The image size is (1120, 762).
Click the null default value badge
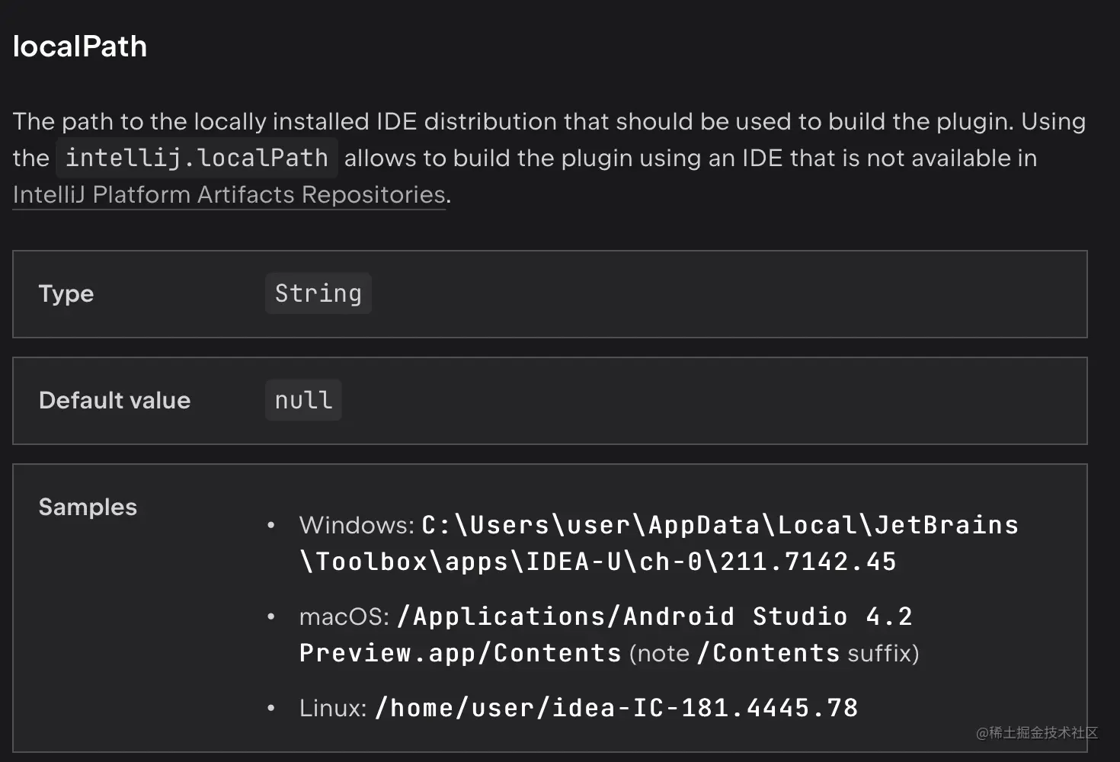coord(303,400)
